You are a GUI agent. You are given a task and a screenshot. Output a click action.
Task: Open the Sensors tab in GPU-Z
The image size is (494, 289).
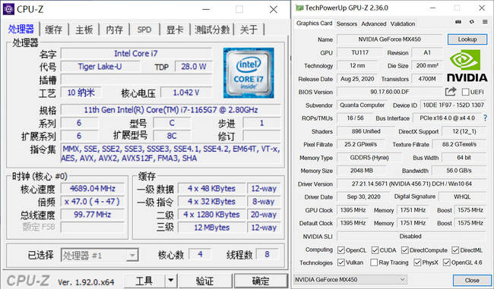pos(347,24)
